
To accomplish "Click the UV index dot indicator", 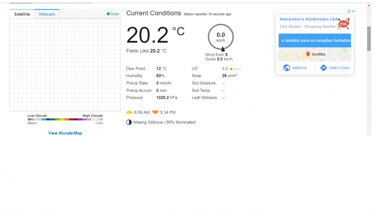I will tap(236, 69).
